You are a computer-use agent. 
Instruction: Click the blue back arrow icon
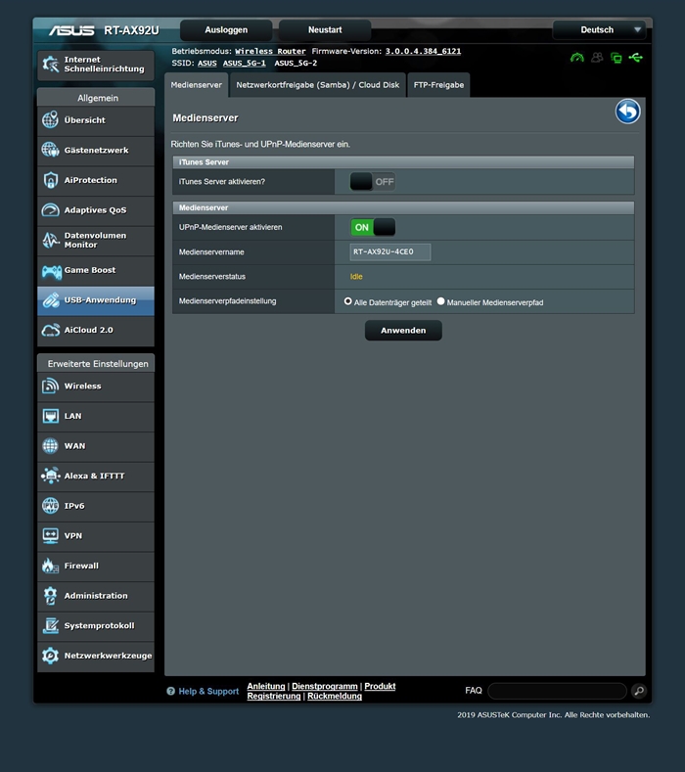pos(627,112)
